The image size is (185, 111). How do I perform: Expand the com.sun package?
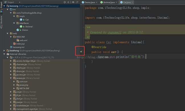(x=14, y=82)
